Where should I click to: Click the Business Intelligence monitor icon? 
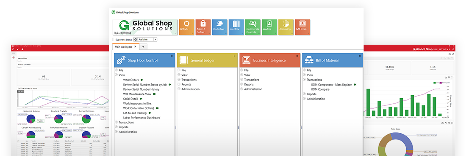point(247,60)
